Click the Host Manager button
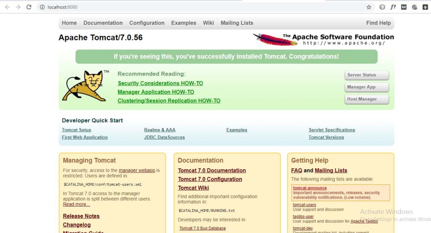The image size is (431, 233). pyautogui.click(x=367, y=99)
